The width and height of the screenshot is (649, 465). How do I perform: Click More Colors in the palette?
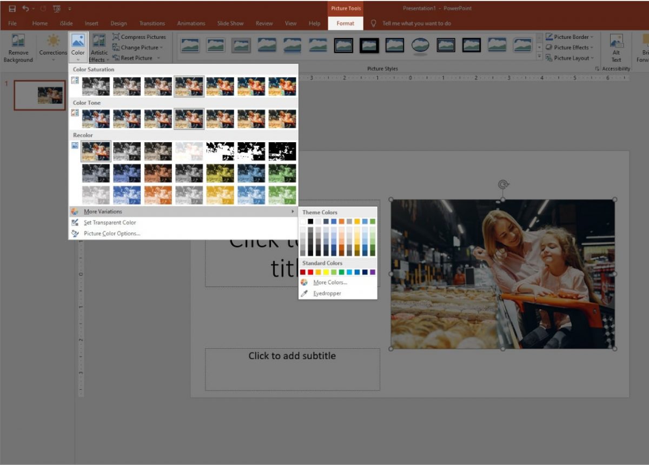coord(330,282)
